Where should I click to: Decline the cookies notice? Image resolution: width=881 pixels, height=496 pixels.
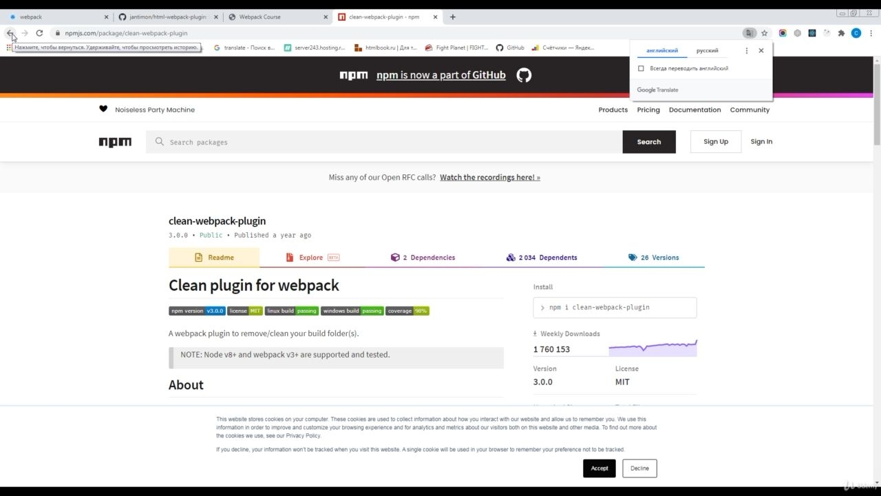tap(639, 468)
